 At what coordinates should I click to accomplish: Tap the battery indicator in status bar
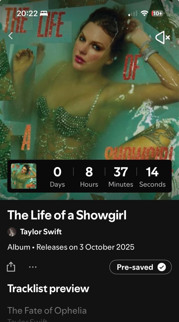pyautogui.click(x=157, y=14)
